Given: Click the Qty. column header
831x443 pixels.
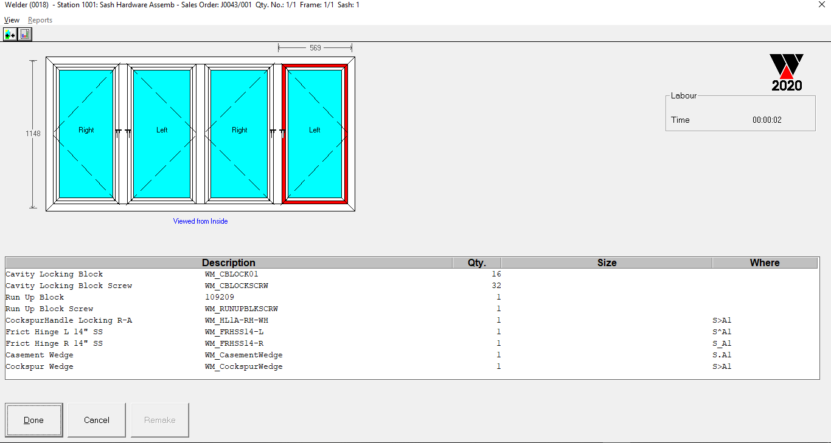Looking at the screenshot, I should point(476,263).
